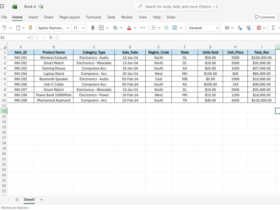Image resolution: width=280 pixels, height=210 pixels.
Task: Select row 5 header
Action: (x=4, y=74)
